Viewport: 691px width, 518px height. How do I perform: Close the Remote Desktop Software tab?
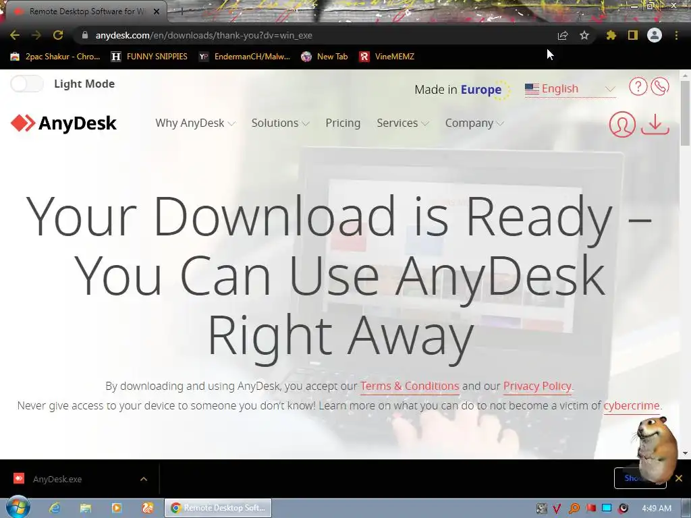pyautogui.click(x=156, y=11)
